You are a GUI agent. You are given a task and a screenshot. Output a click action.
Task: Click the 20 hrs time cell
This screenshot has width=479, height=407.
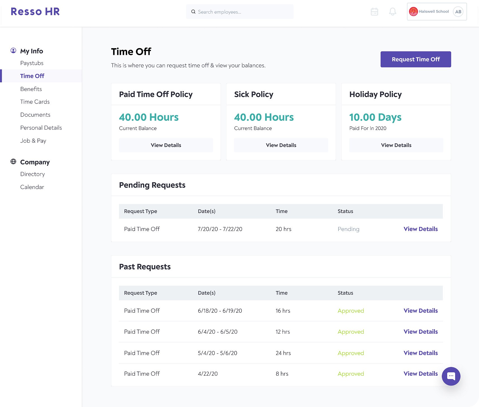coord(283,229)
